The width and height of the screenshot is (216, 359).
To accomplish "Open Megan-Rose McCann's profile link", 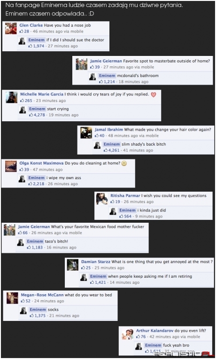I will (42, 295).
